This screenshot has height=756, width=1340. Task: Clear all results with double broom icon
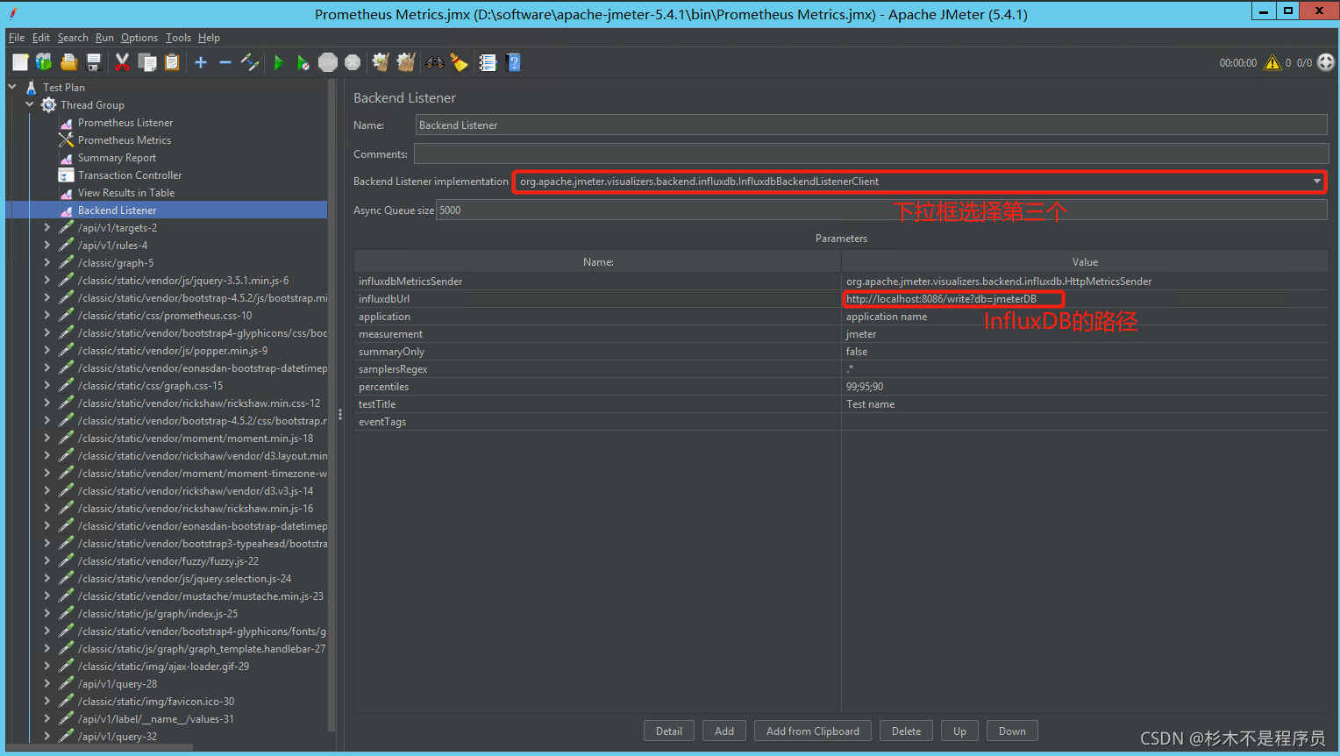click(406, 62)
